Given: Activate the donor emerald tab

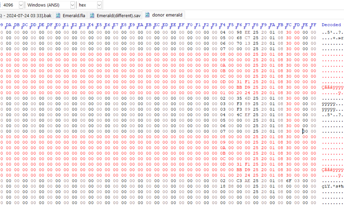Looking at the screenshot, I should [x=167, y=15].
